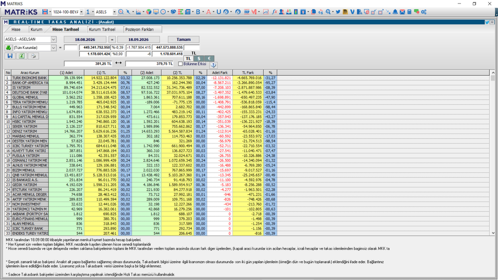Click the equals button between the dates
The width and height of the screenshot is (498, 280).
[x=112, y=39]
